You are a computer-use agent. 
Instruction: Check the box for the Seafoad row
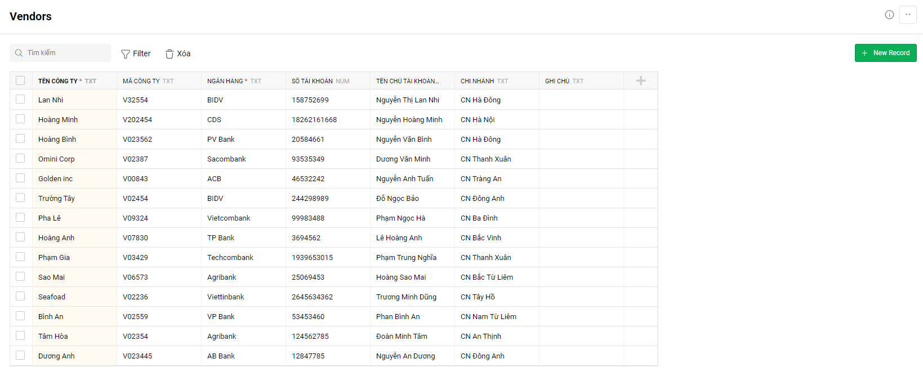click(20, 296)
